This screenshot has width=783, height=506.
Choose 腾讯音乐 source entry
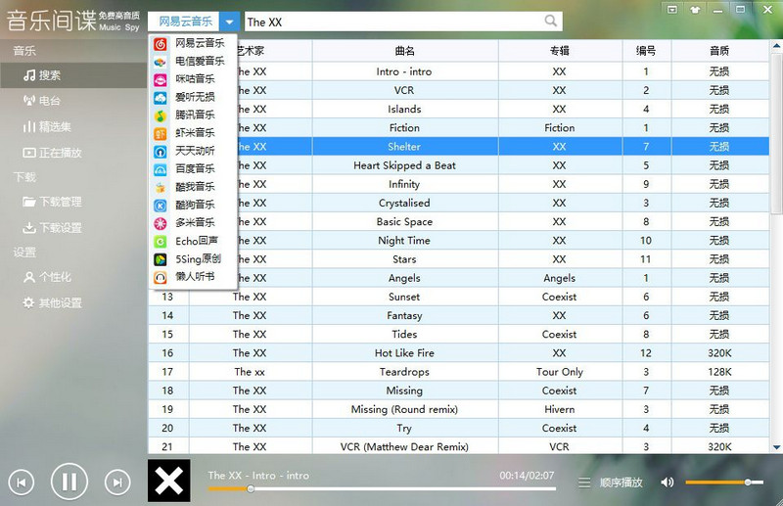click(193, 115)
